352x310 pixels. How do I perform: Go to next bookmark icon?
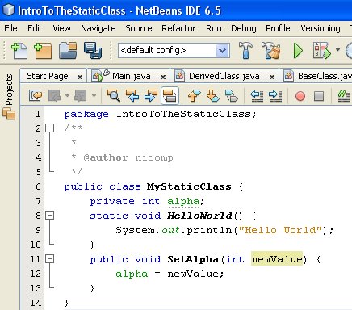coord(212,95)
